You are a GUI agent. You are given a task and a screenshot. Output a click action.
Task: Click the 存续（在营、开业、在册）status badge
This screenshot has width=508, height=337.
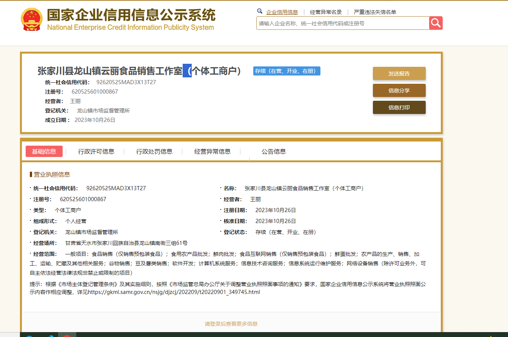pos(287,71)
